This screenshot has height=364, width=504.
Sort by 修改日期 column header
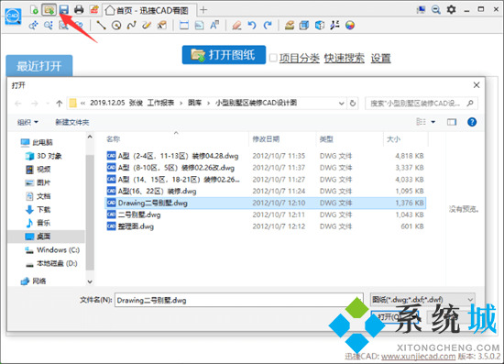[266, 139]
